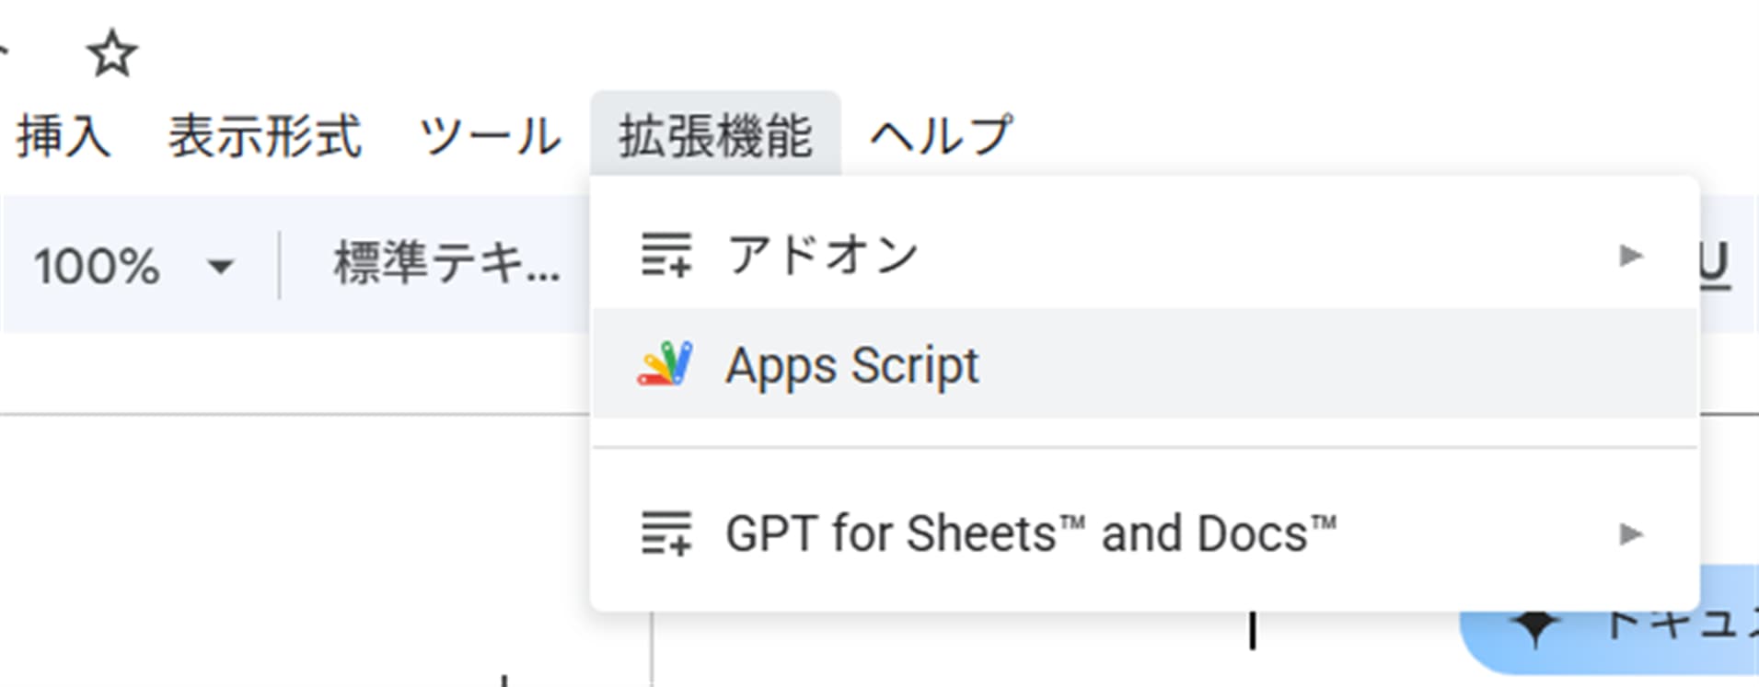1759x687 pixels.
Task: Expand the アドオン submenu arrow
Action: coord(1630,255)
